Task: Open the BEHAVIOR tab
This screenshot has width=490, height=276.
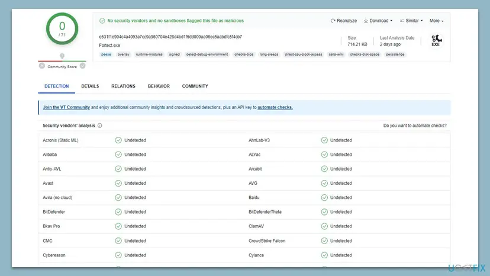Action: click(159, 86)
